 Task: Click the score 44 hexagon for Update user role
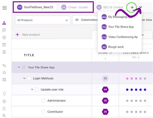pyautogui.click(x=105, y=90)
